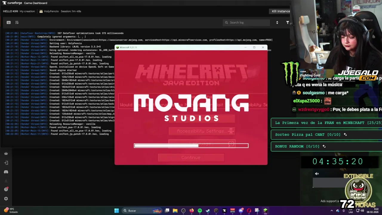Toggle word wrap icon in log toolbar
Image resolution: width=382 pixels, height=215 pixels.
tap(17, 22)
